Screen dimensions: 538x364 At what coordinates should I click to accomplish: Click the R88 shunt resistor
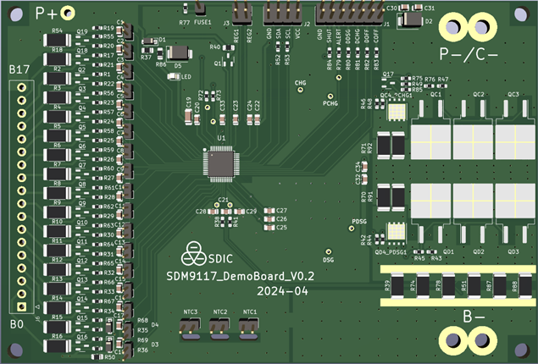click(525, 285)
